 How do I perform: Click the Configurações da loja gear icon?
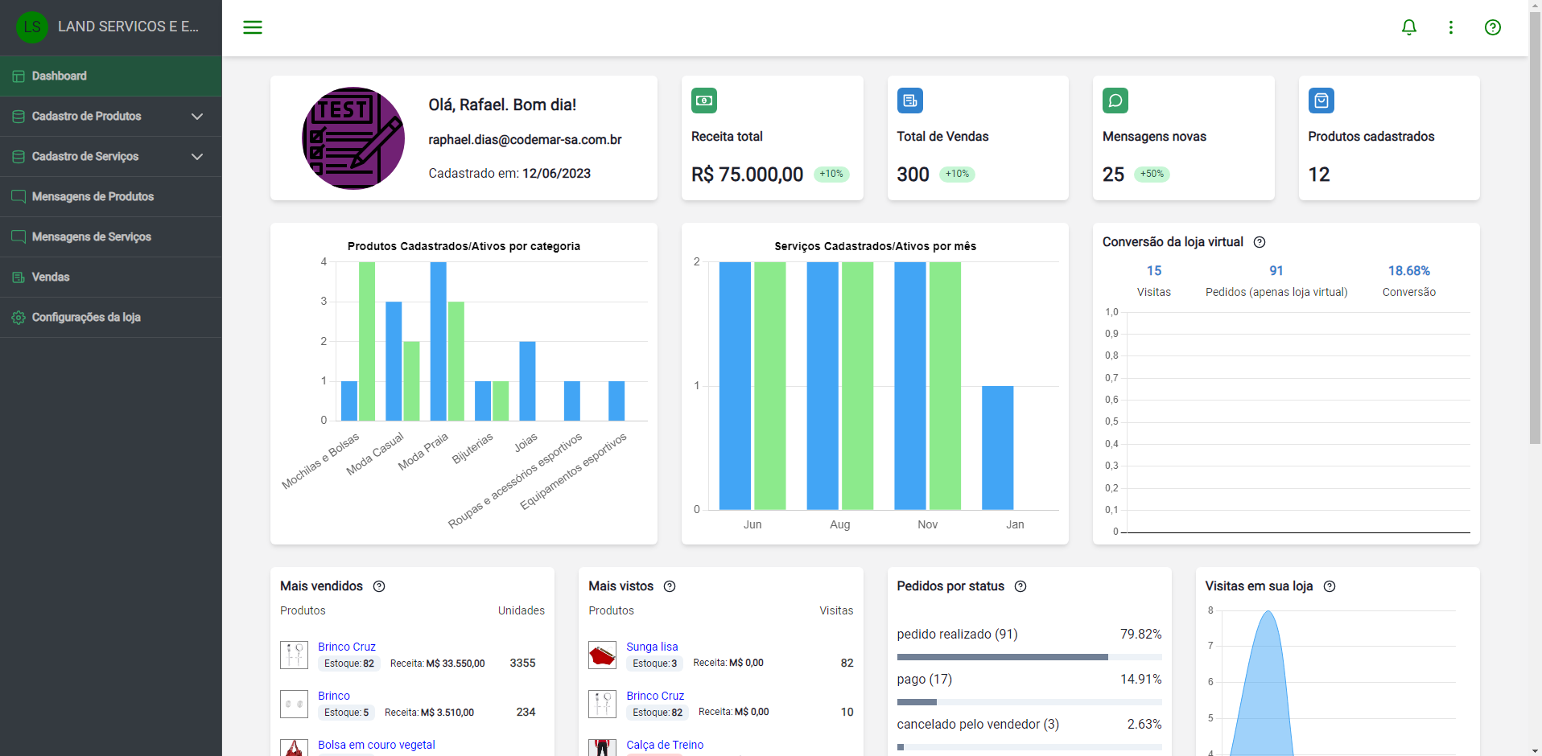pyautogui.click(x=17, y=318)
